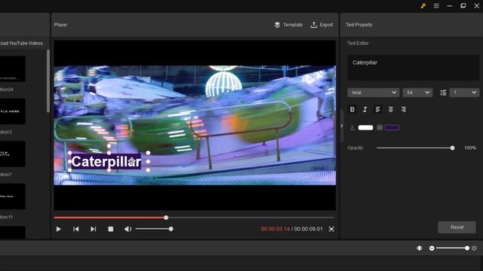
Task: Click the fit timeline icon
Action: tap(420, 248)
